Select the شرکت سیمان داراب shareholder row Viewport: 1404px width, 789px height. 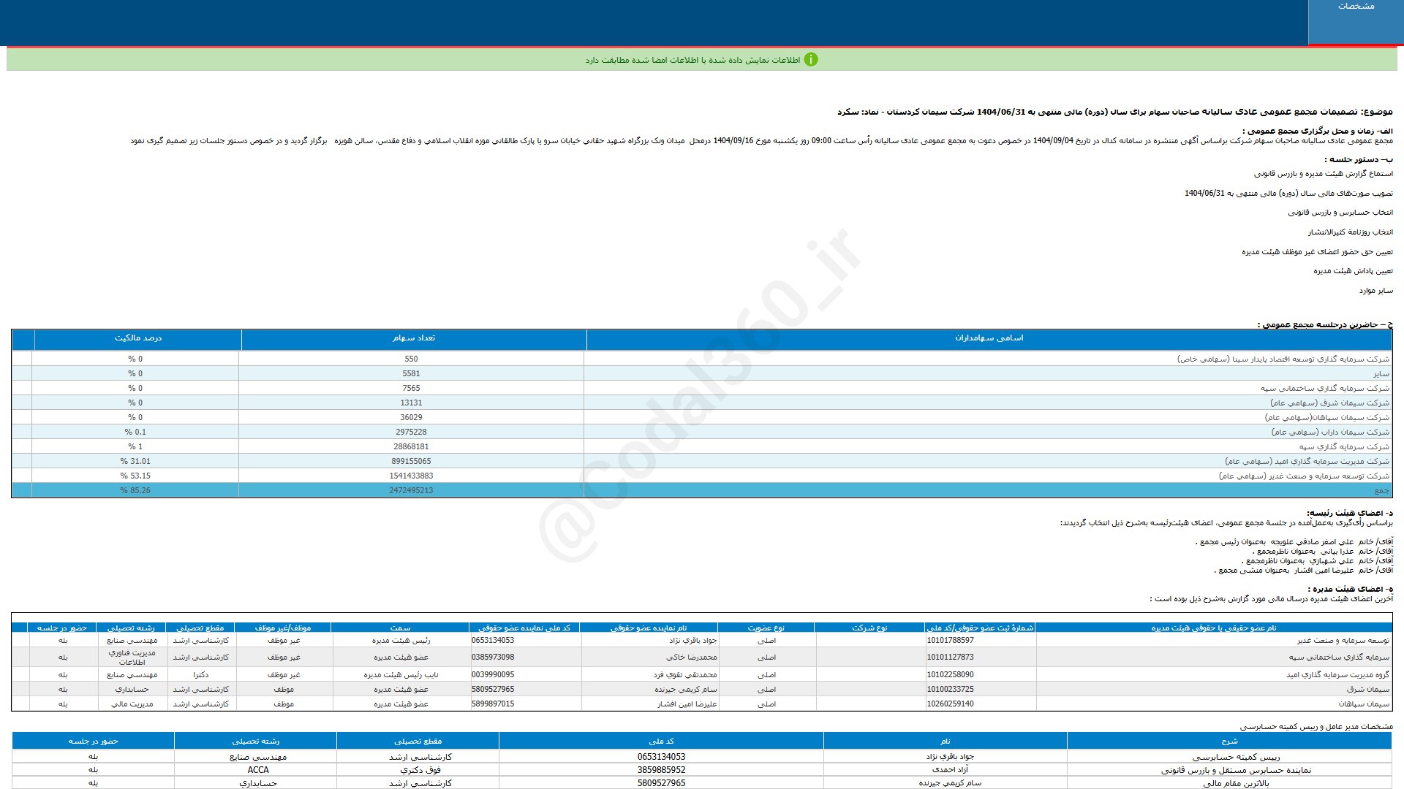(1329, 432)
